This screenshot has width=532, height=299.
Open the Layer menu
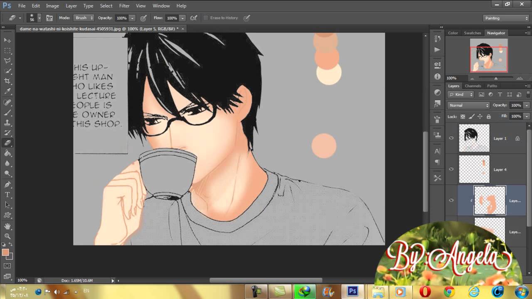pyautogui.click(x=71, y=6)
